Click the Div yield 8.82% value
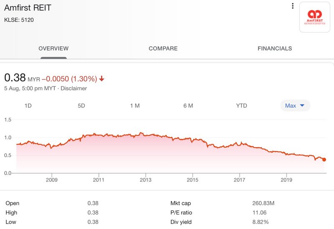 pos(260,221)
